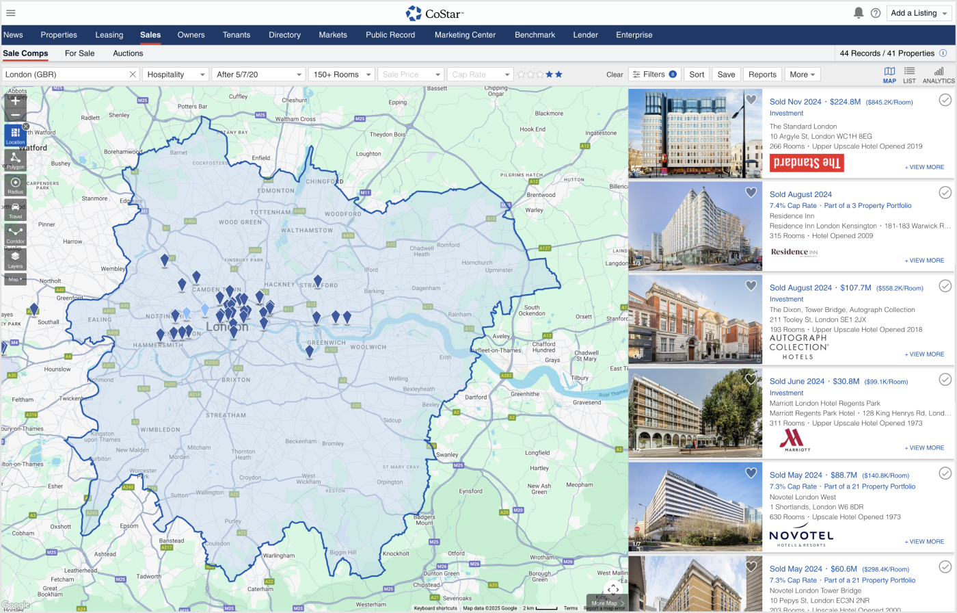Image resolution: width=957 pixels, height=613 pixels.
Task: Click View More for Marriott Regents Park
Action: (924, 448)
